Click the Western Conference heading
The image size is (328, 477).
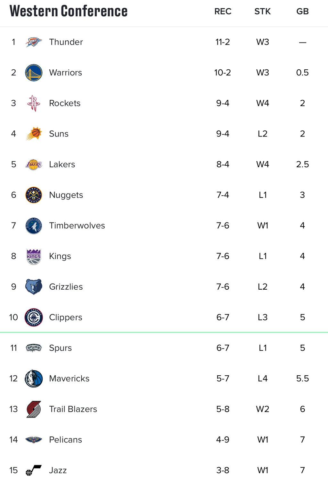(69, 11)
